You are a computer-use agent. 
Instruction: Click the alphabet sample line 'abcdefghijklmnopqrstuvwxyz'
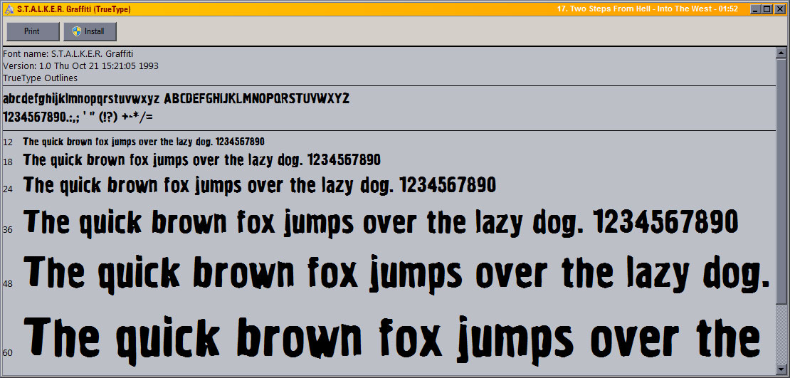[x=176, y=99]
